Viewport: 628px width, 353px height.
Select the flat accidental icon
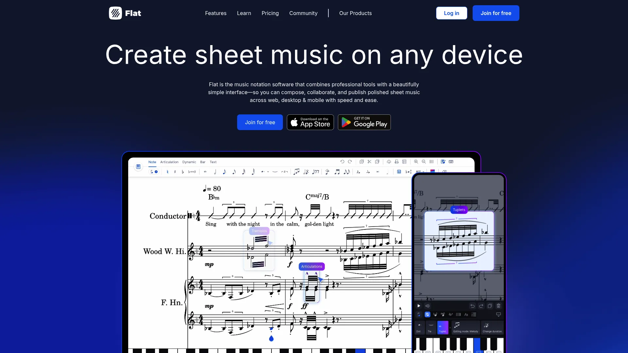(x=183, y=172)
